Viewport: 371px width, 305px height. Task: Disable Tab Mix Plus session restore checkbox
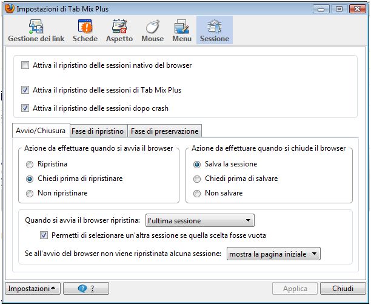[x=25, y=90]
